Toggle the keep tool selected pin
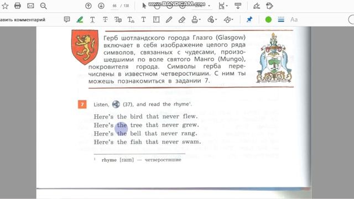The width and height of the screenshot is (354, 199). (x=249, y=20)
